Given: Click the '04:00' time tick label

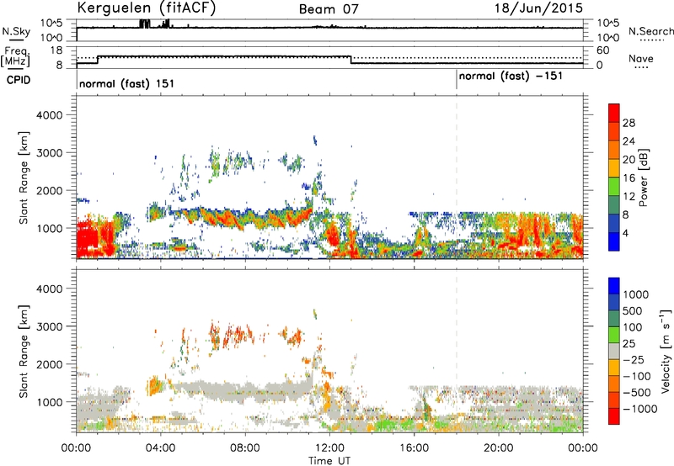Looking at the screenshot, I should [160, 448].
